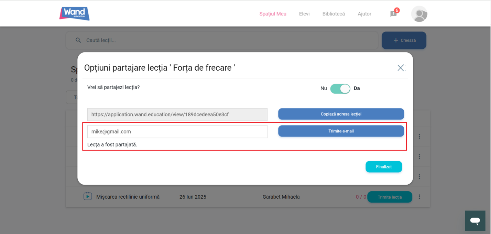Open the Bibliotecă menu item

pos(334,14)
